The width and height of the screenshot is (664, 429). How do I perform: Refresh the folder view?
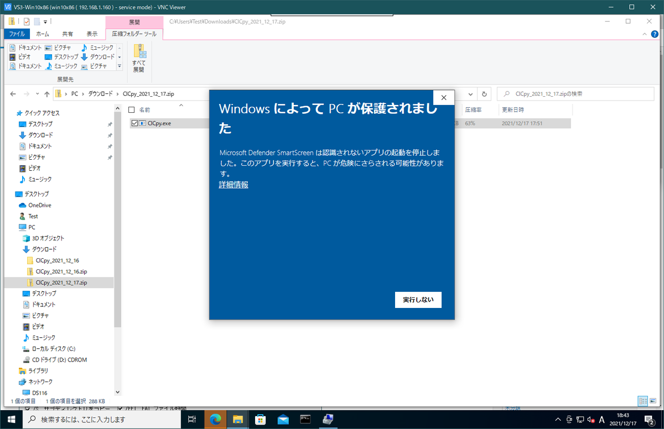[x=485, y=94]
